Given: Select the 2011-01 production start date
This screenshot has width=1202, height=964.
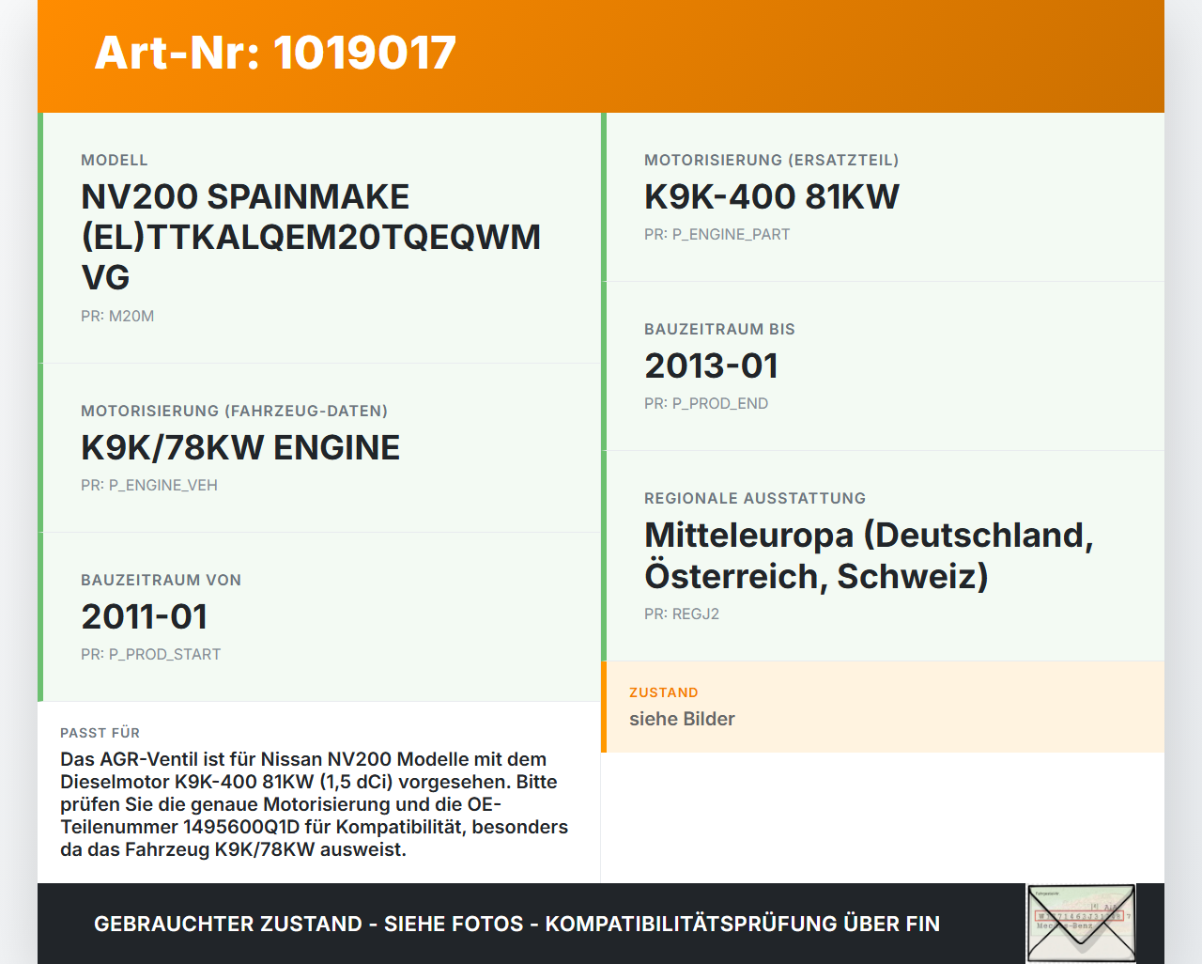Looking at the screenshot, I should point(144,616).
